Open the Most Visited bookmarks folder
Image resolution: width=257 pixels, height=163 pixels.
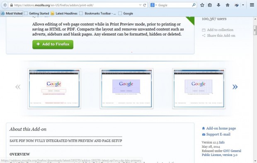(12, 13)
